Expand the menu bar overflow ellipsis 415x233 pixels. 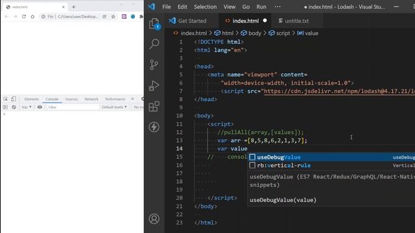pos(278,7)
